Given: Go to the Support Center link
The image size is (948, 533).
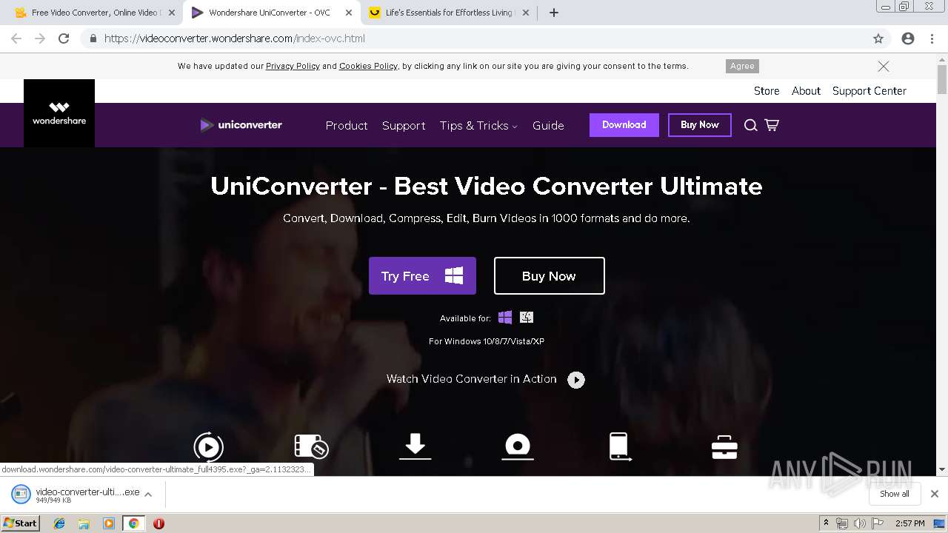Looking at the screenshot, I should 869,91.
